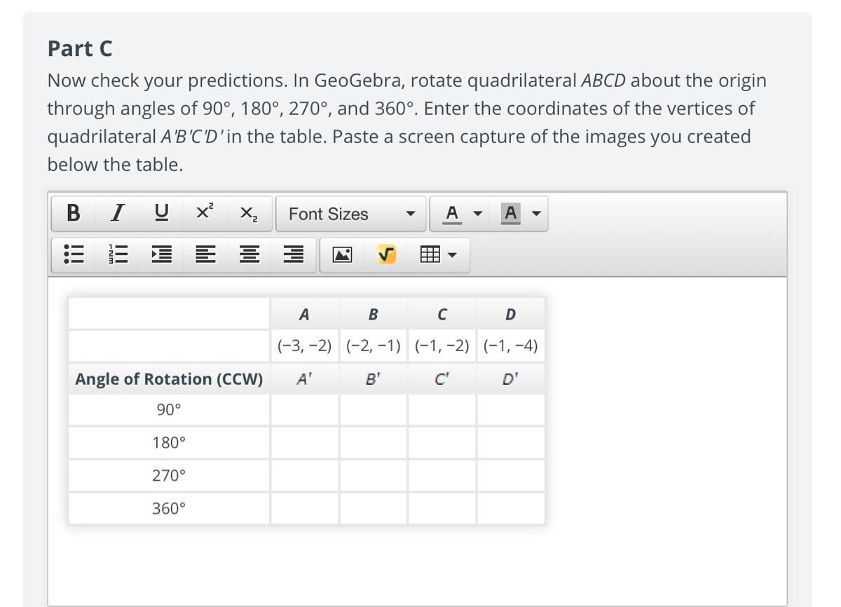This screenshot has width=841, height=607.
Task: Align text to the right
Action: [294, 254]
